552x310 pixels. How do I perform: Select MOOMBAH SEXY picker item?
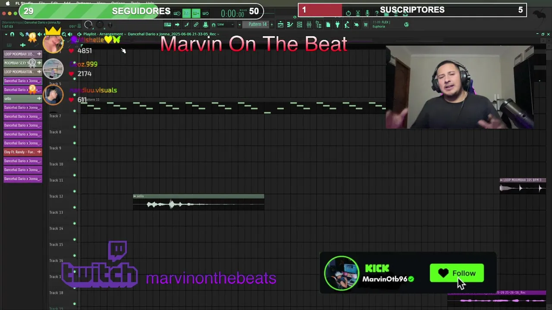[23, 63]
